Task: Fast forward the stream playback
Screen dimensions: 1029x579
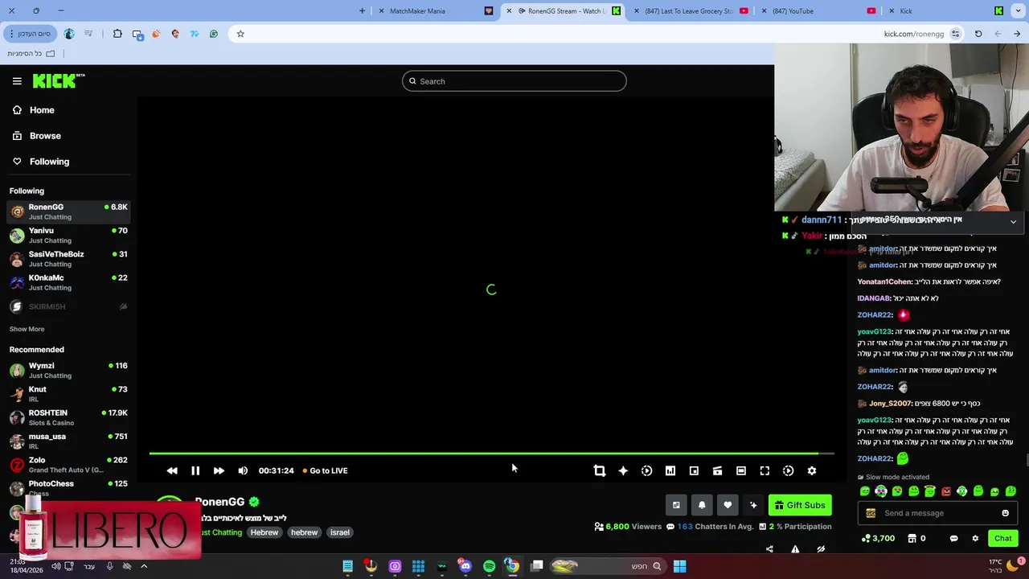Action: point(219,470)
